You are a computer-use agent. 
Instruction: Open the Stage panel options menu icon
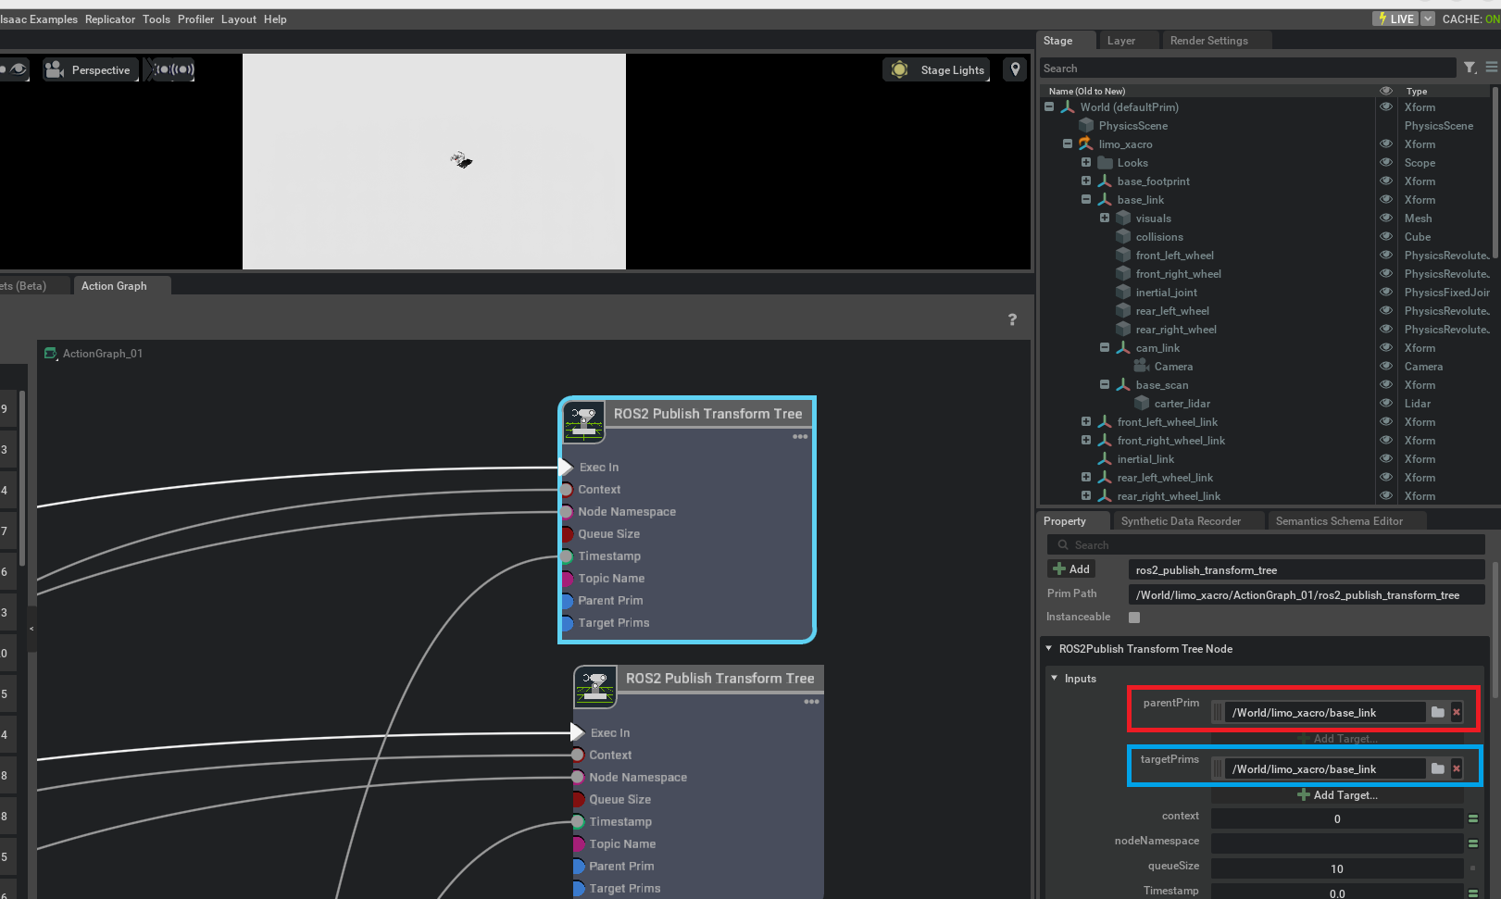tap(1492, 68)
